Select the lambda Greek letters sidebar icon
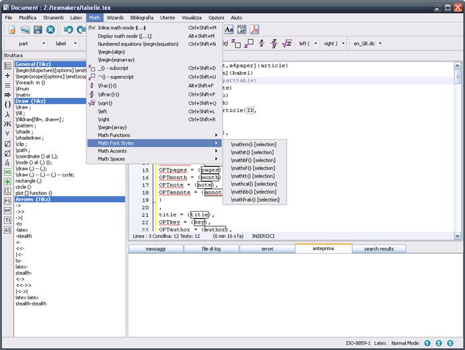 point(7,114)
